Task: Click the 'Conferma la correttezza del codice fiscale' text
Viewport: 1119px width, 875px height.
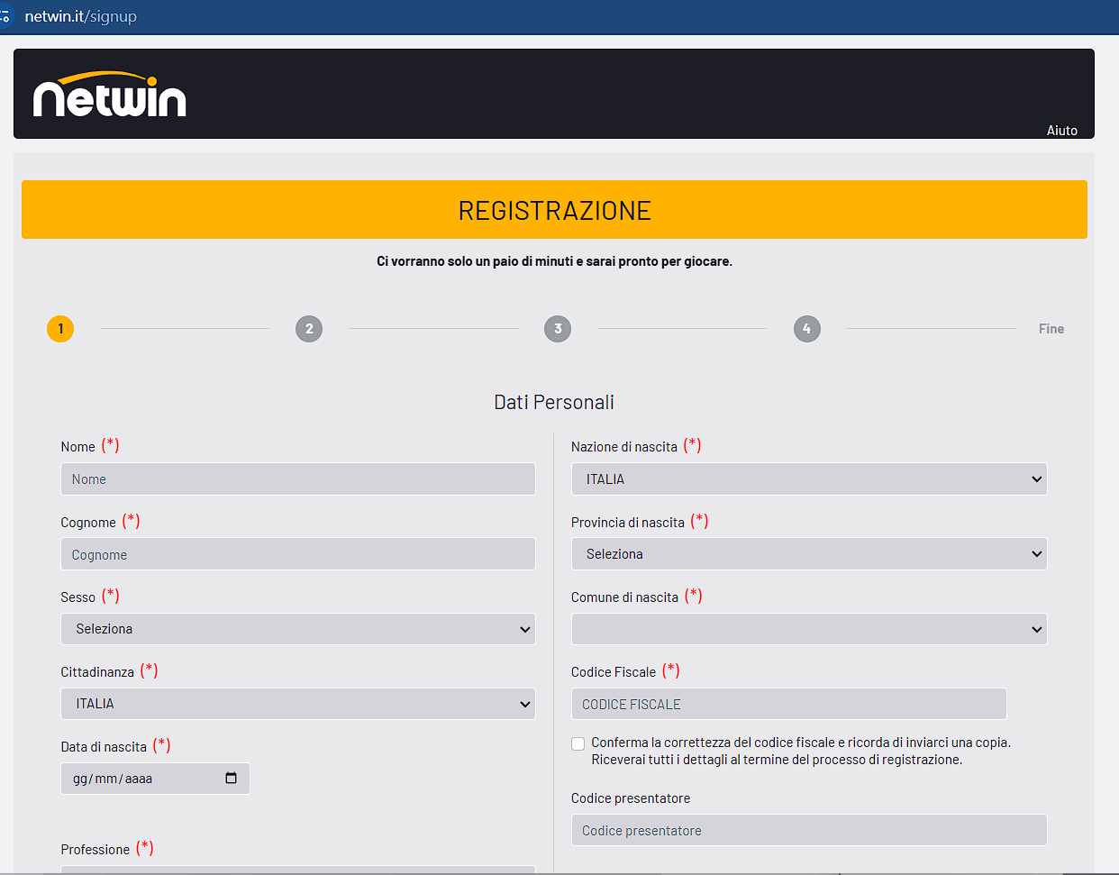Action: click(801, 752)
